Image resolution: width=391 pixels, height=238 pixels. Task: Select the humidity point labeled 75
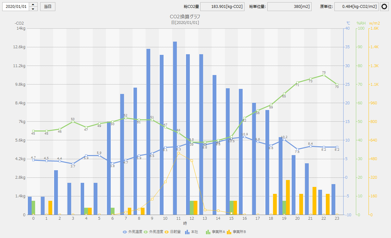(x=324, y=75)
